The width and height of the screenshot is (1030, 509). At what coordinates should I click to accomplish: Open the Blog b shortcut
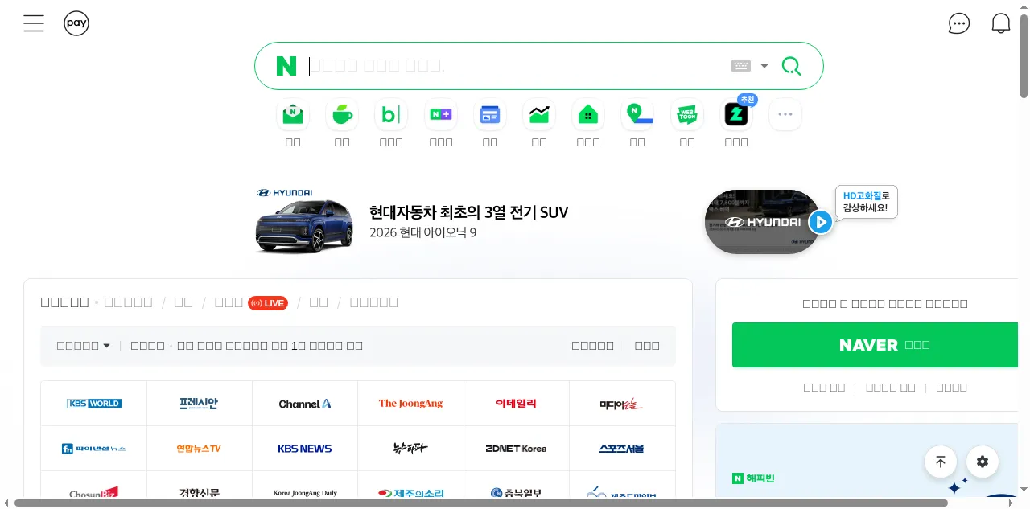[x=391, y=115]
